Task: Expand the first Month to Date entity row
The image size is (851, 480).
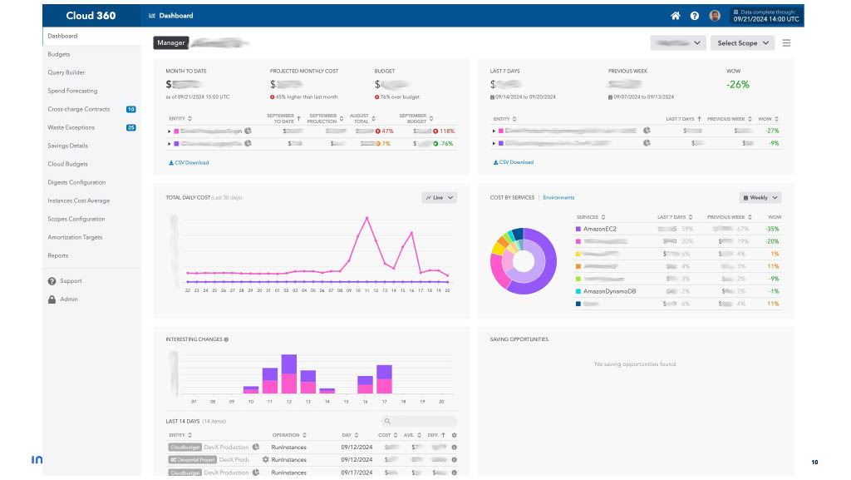Action: click(170, 131)
